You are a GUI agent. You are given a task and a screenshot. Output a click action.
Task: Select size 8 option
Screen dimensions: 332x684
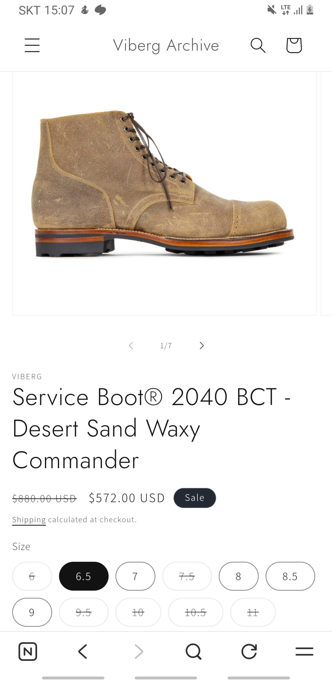point(239,576)
